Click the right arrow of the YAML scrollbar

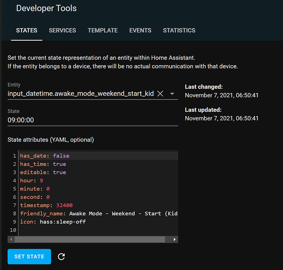(175, 239)
